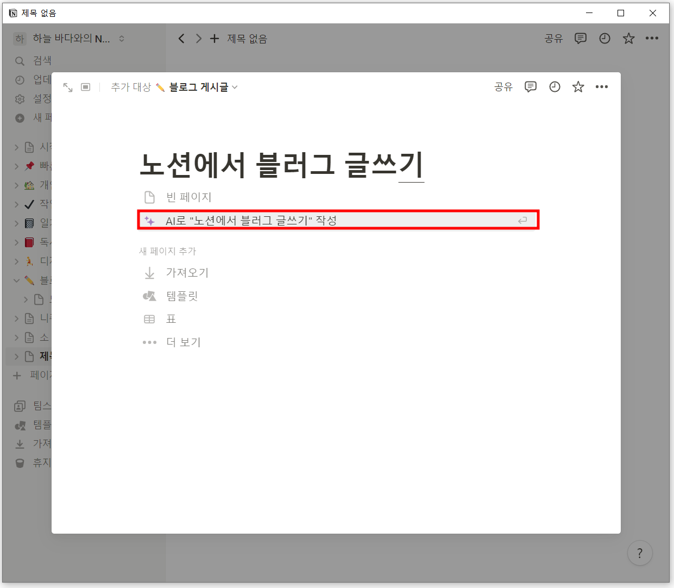Open page history clock icon in modal
Image resolution: width=674 pixels, height=588 pixels.
point(555,87)
